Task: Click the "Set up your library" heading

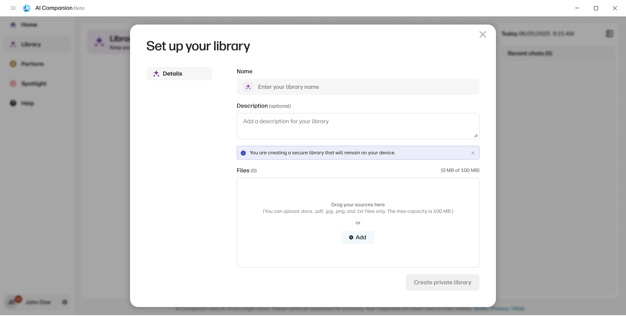Action: click(x=198, y=46)
